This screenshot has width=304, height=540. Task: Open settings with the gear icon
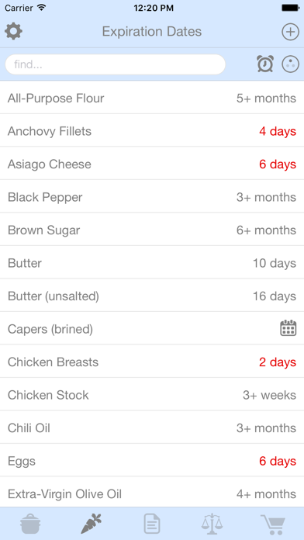[14, 32]
